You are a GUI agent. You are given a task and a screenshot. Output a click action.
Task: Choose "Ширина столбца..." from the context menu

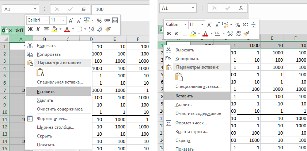pyautogui.click(x=56, y=127)
